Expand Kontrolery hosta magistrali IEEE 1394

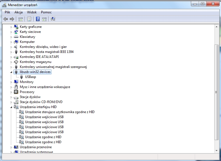tap(11, 52)
